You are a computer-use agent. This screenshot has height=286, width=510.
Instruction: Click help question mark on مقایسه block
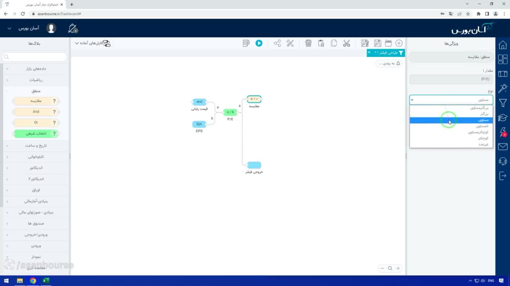[54, 101]
